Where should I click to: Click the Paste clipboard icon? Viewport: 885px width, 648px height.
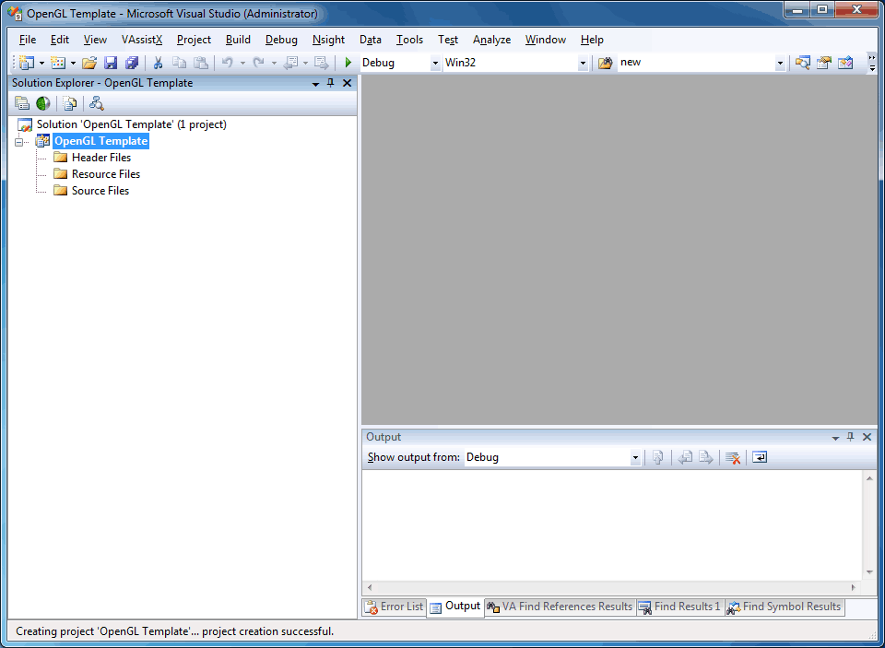coord(200,63)
